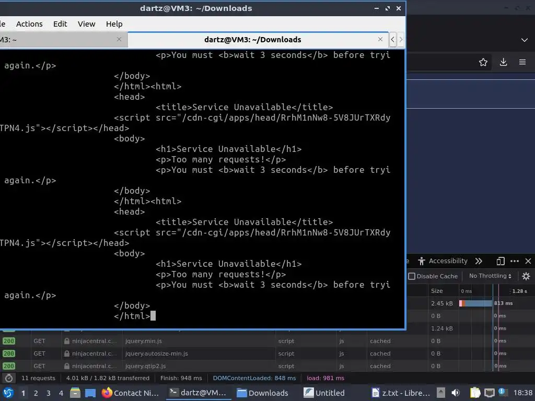Switch to the dartz@VM... terminal taskbar entry
Image resolution: width=535 pixels, height=401 pixels.
tap(198, 393)
